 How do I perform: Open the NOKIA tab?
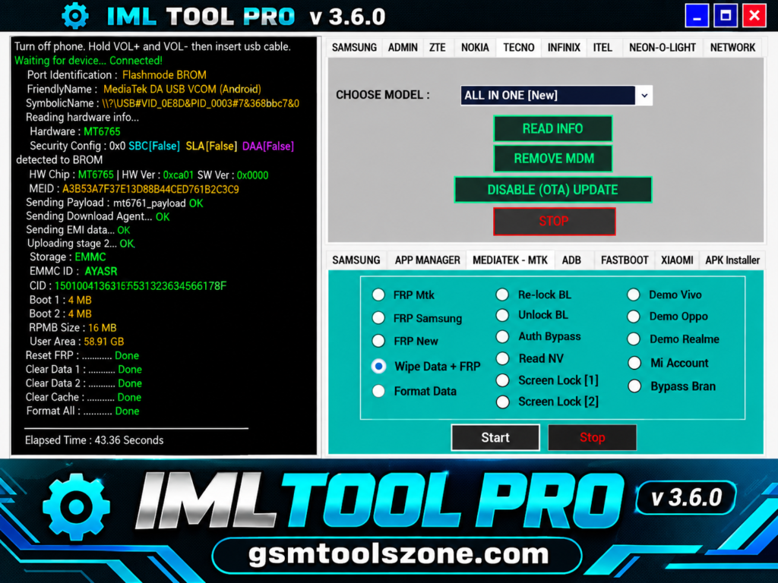(475, 48)
